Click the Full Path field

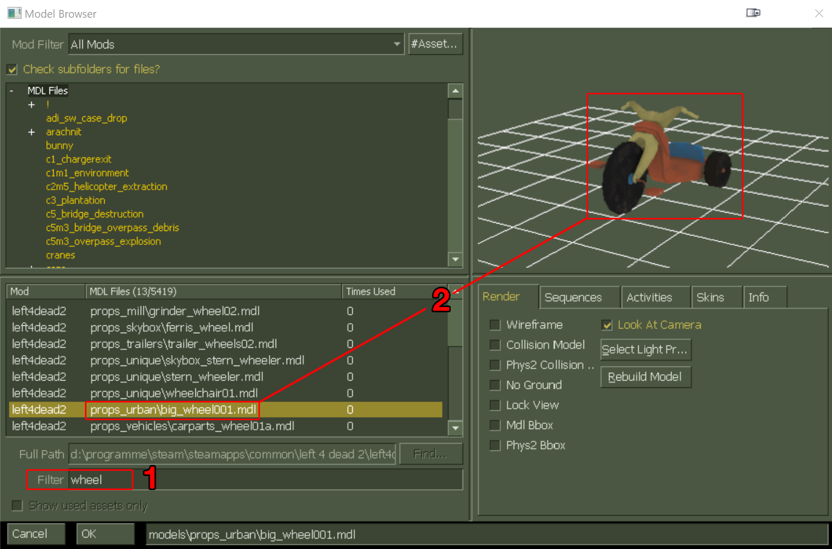click(232, 454)
